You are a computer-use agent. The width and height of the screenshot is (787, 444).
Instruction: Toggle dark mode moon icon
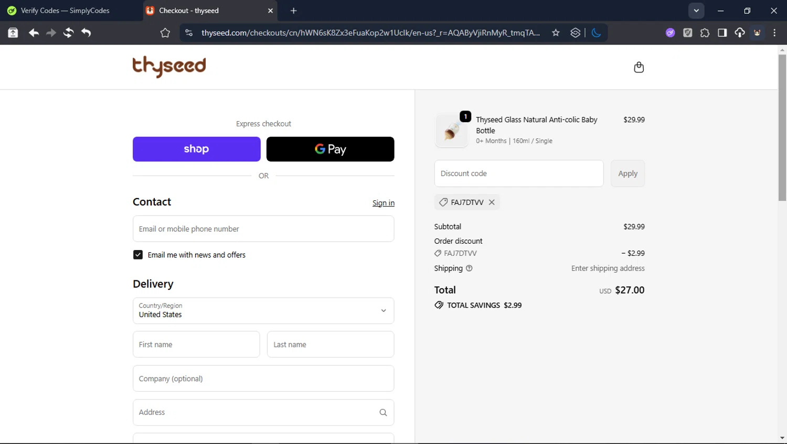596,33
